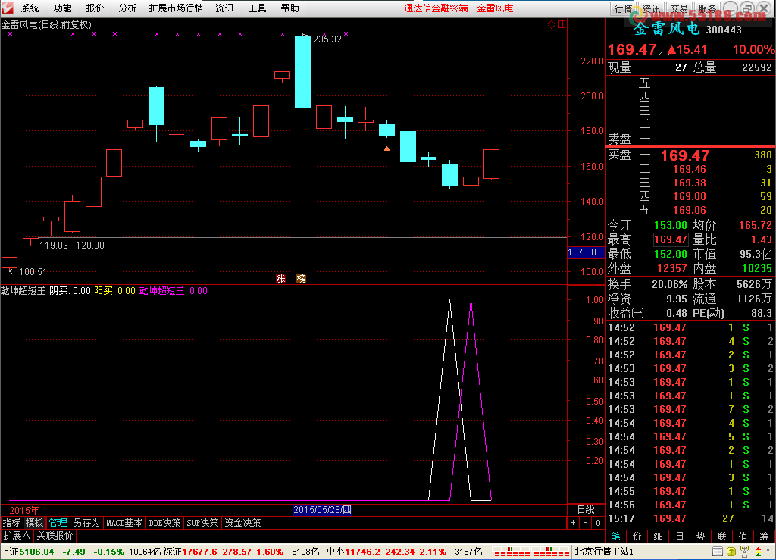
Task: Click the red split-panel icon
Action: [562, 24]
